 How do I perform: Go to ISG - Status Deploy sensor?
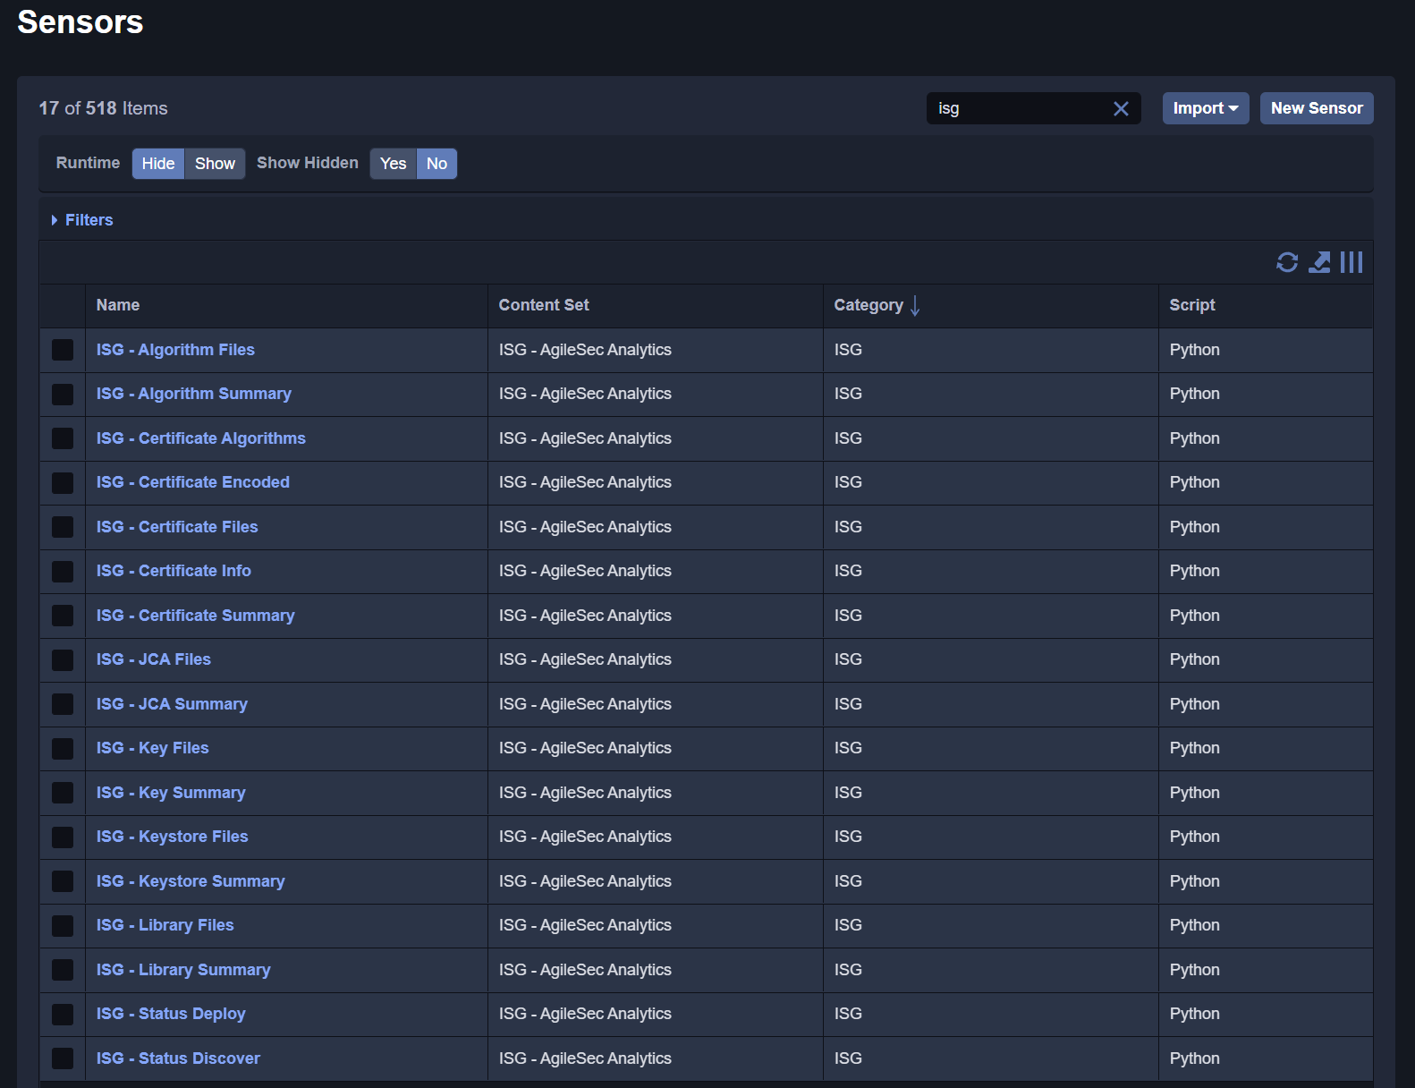tap(171, 1014)
